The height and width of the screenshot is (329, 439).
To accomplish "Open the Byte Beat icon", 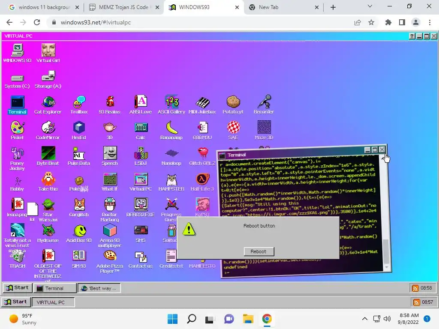I will point(48,156).
